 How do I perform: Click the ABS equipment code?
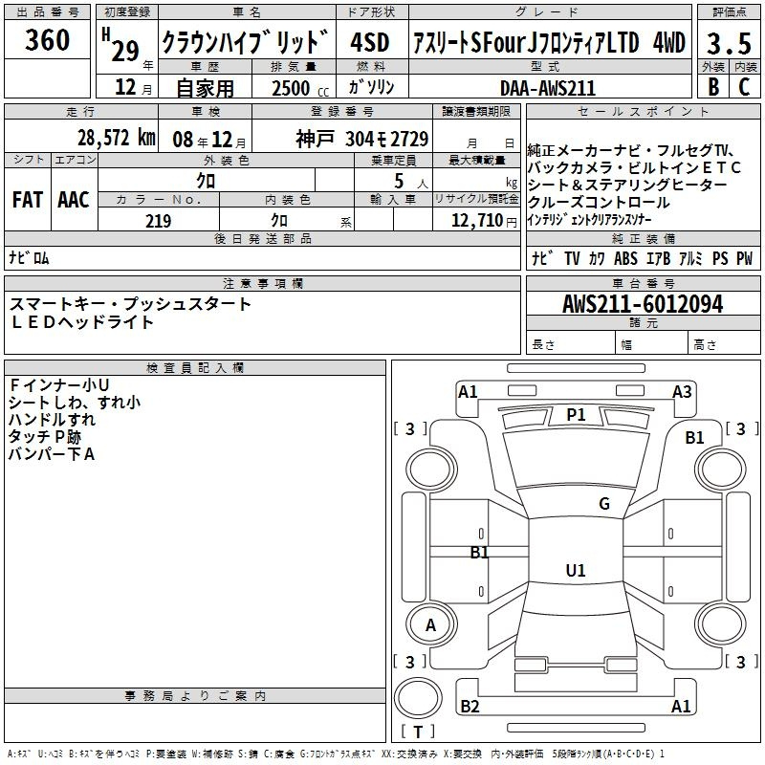click(625, 258)
